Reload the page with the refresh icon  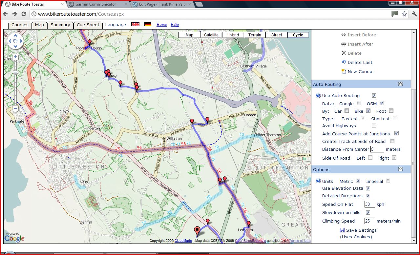[x=24, y=14]
